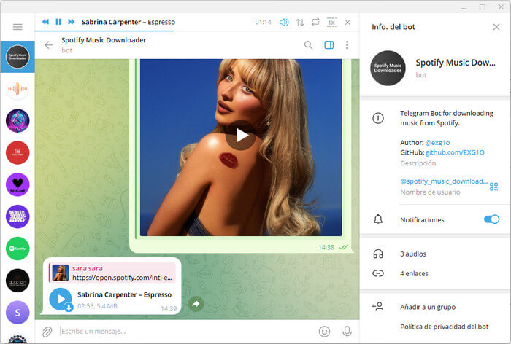Screen dimensions: 511x344
Task: Toggle the right info side panel icon
Action: (329, 45)
